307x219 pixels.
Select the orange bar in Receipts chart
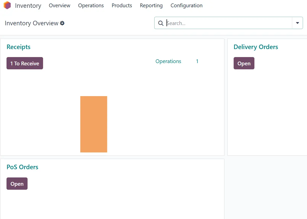coord(94,124)
